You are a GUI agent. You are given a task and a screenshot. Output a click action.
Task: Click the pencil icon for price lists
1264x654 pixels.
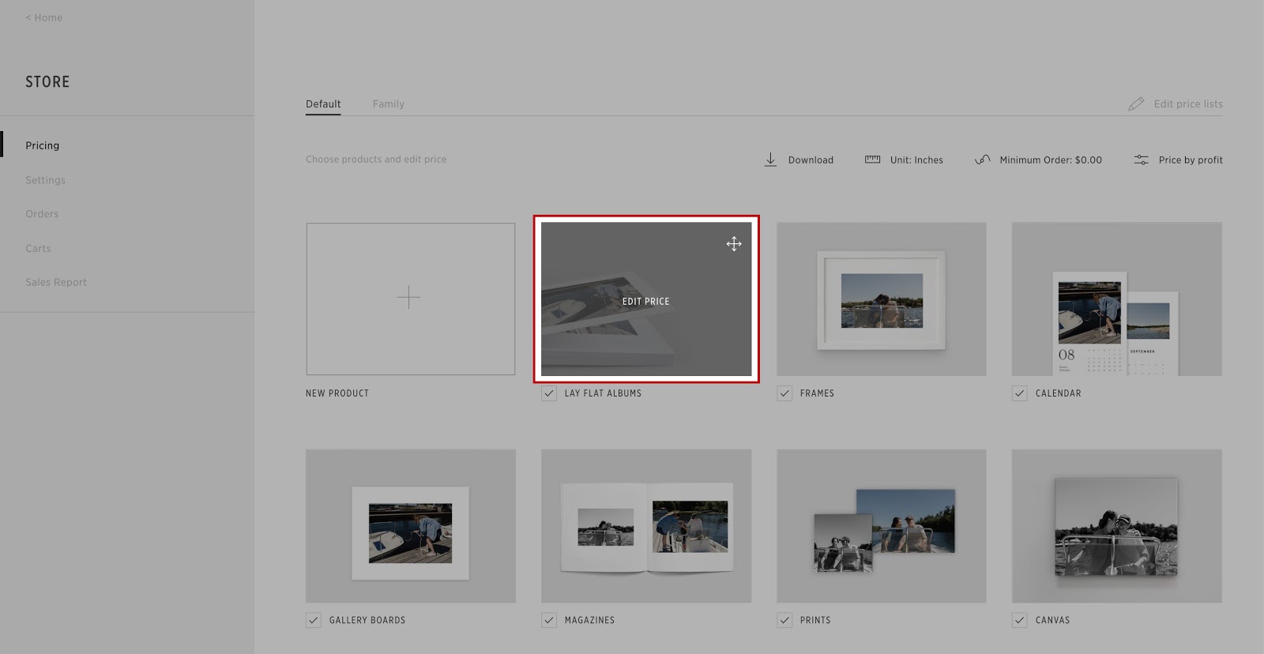(x=1136, y=103)
